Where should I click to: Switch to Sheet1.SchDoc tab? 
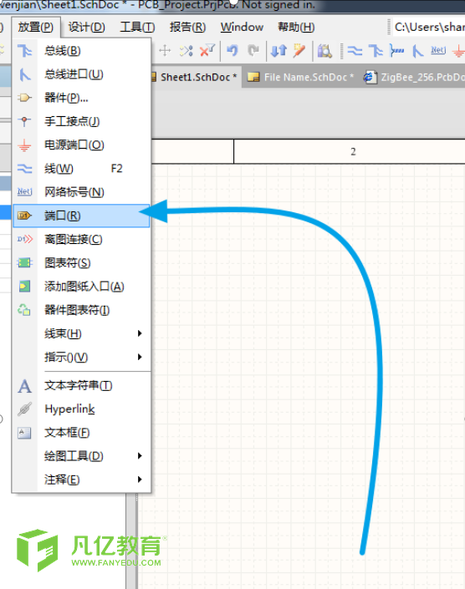point(195,77)
